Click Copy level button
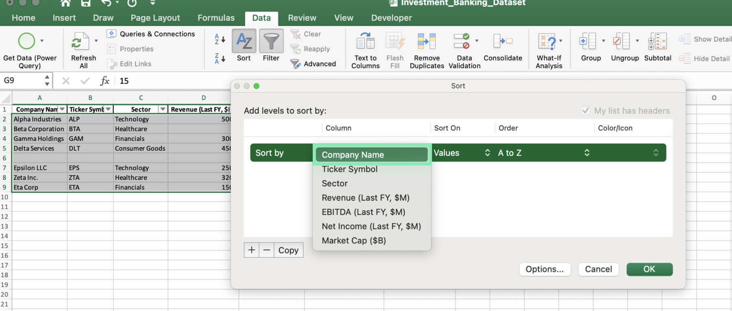732x311 pixels. pos(288,250)
